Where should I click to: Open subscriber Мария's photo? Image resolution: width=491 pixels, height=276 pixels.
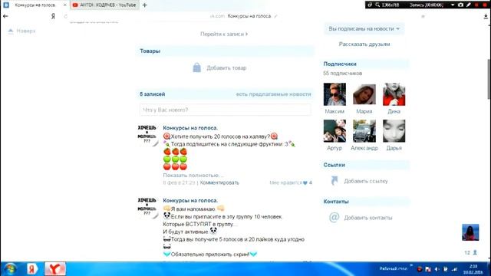364,94
